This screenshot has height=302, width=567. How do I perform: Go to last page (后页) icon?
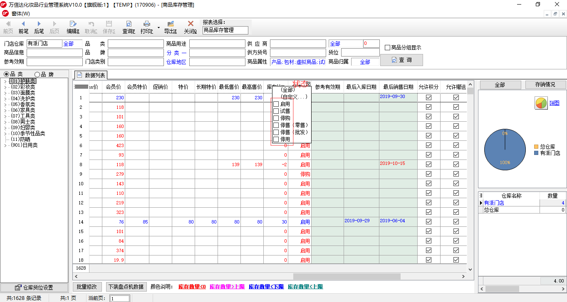click(x=54, y=24)
